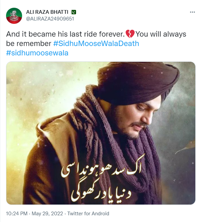201x222 pixels.
Task: View the attached tribute photo full size
Action: tap(101, 133)
